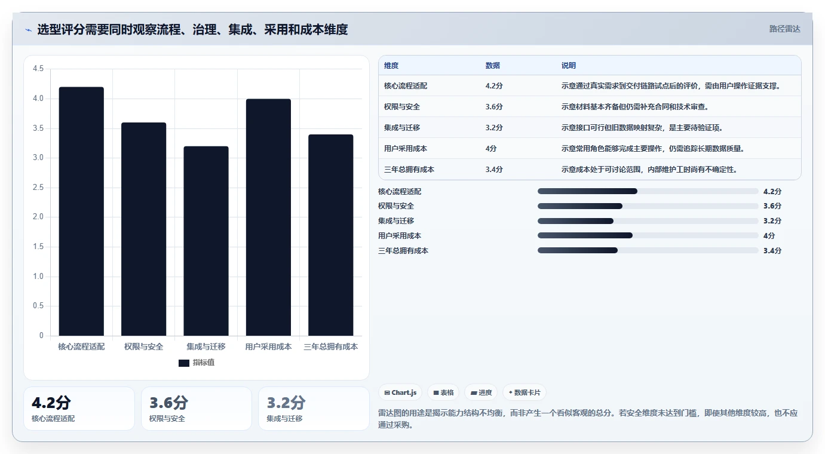This screenshot has width=825, height=454.
Task: Click the 4.5 y-axis tick label
Action: [38, 69]
